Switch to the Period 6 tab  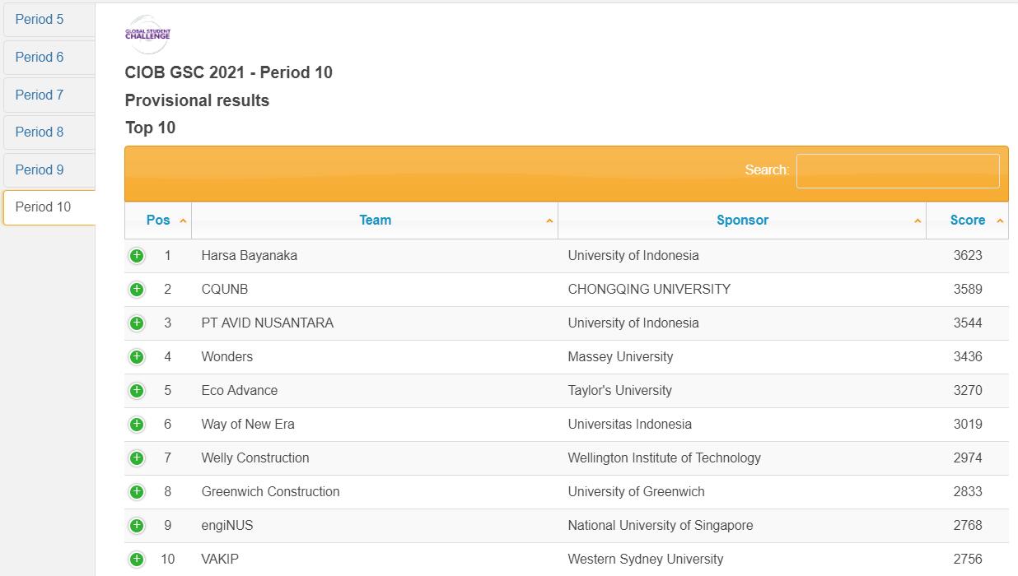coord(49,58)
